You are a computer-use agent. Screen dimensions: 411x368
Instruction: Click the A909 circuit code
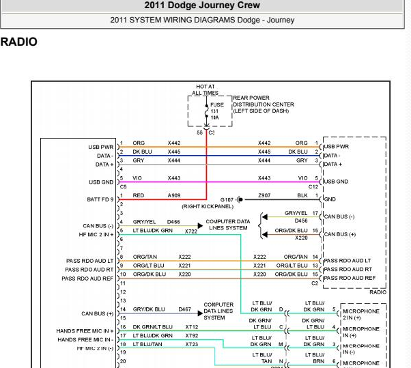click(x=174, y=195)
